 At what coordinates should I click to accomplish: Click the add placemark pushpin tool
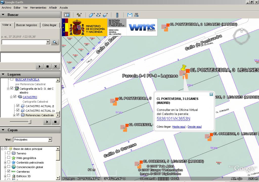coord(79,15)
